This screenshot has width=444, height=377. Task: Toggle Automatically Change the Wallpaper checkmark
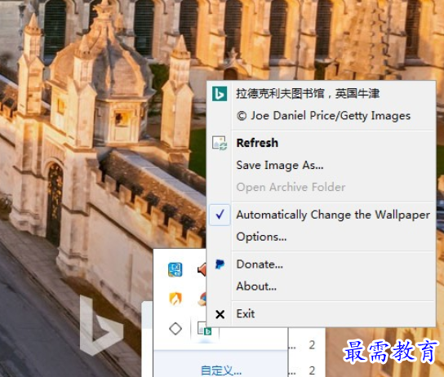[x=220, y=215]
